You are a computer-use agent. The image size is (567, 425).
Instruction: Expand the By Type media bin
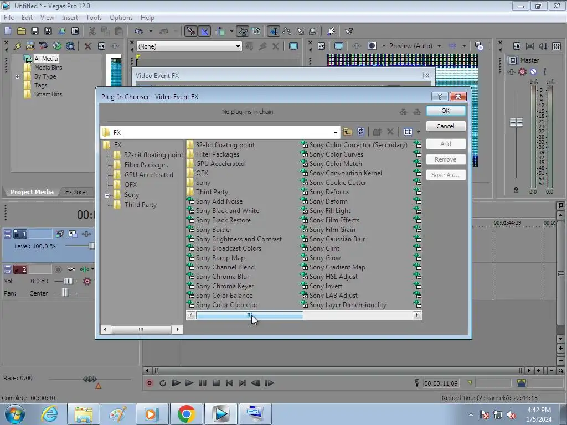[x=17, y=76]
